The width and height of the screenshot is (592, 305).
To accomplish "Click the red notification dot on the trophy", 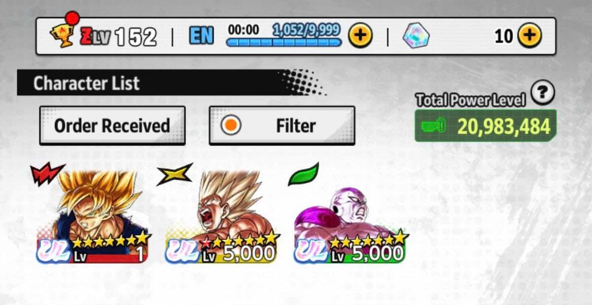I will [72, 18].
